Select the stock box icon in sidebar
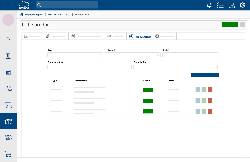 point(8,121)
